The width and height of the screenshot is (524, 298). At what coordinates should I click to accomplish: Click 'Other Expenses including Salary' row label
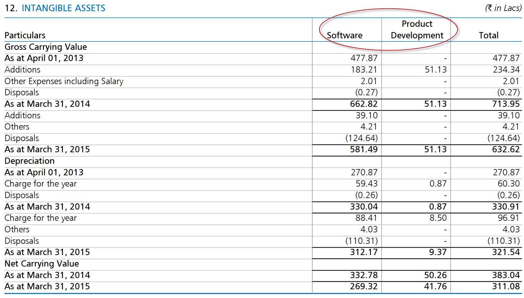point(64,81)
